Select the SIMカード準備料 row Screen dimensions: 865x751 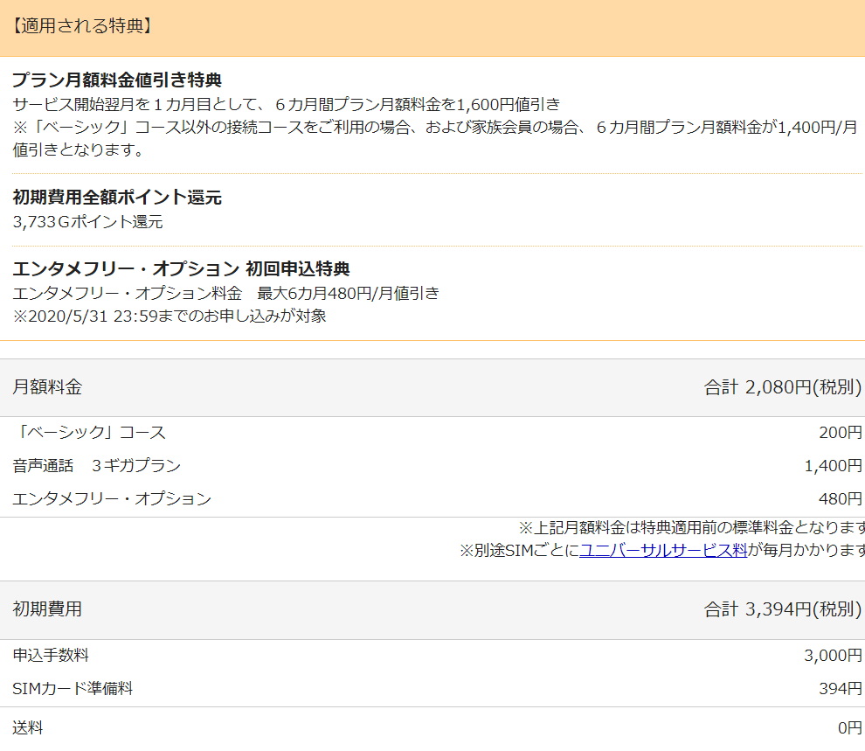click(x=432, y=689)
